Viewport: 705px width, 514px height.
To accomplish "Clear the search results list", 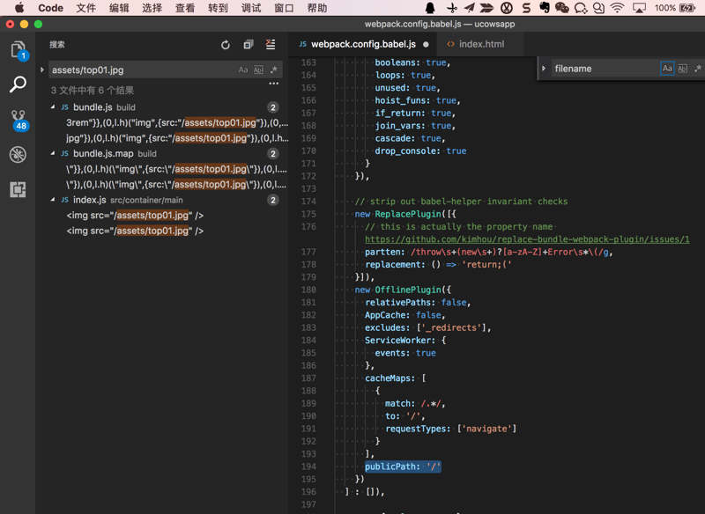I will coord(271,45).
